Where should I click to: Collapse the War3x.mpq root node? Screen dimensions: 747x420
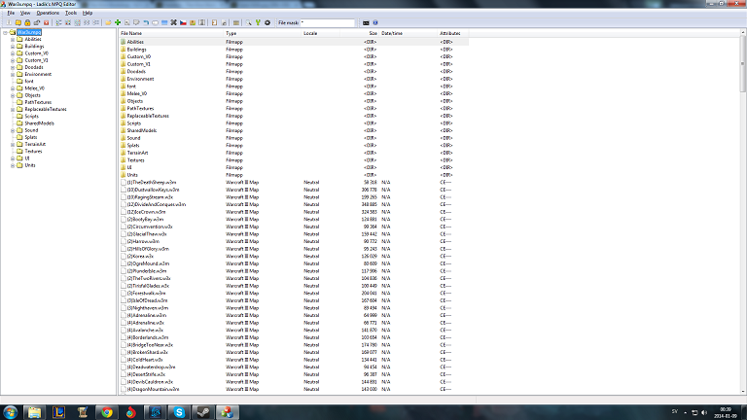pyautogui.click(x=5, y=32)
